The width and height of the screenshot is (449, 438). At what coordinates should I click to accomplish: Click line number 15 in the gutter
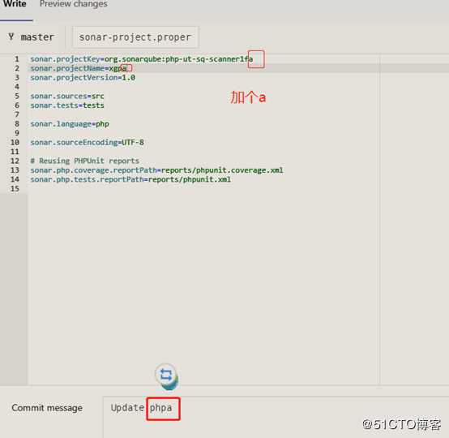coord(15,189)
